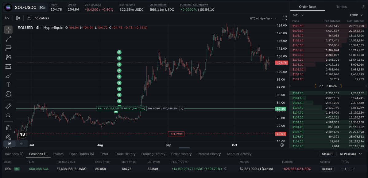Share the SOL position PNL
This screenshot has height=178, width=368.
tap(225, 169)
